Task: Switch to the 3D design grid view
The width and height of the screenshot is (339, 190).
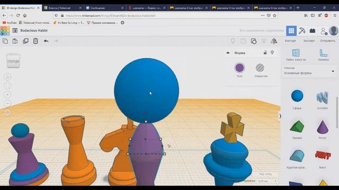Action: click(x=291, y=31)
